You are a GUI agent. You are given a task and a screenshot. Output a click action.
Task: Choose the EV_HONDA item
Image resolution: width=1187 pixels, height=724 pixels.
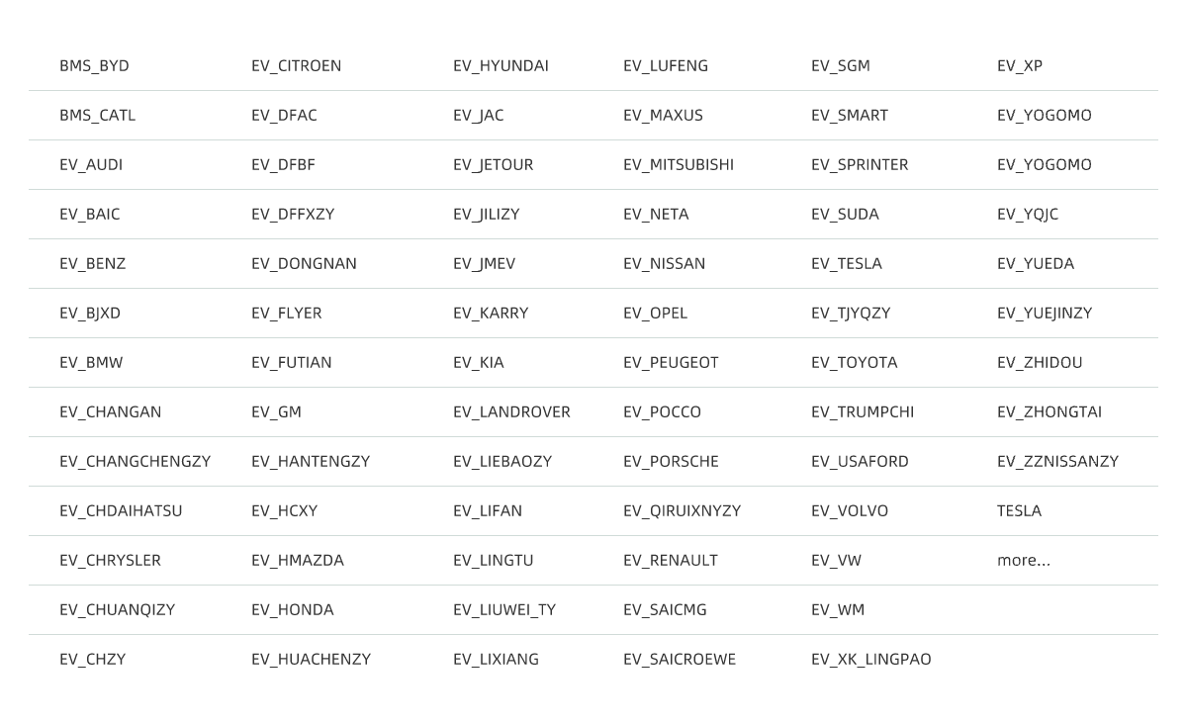293,610
